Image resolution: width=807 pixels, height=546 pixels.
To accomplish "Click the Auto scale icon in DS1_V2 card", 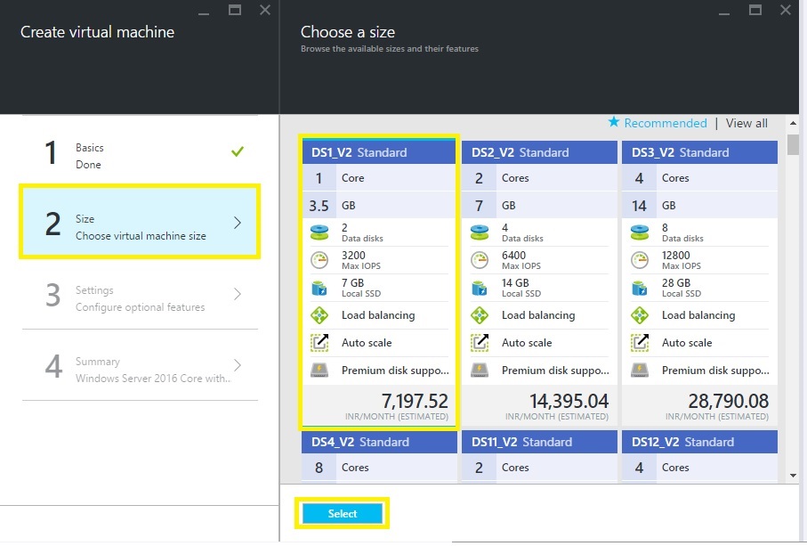I will (x=319, y=343).
